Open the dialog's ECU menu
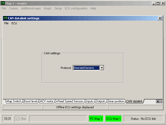The image size is (166, 125). pyautogui.click(x=14, y=23)
